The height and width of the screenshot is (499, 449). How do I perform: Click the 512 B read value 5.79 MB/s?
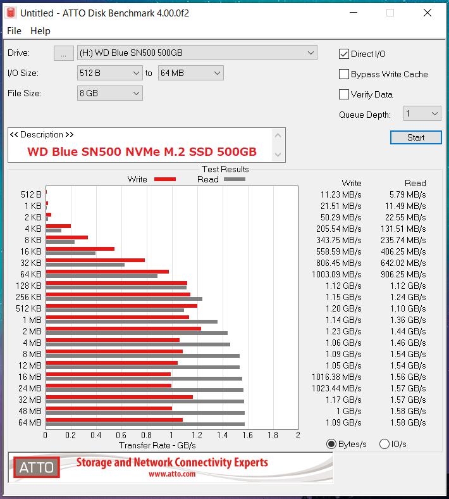[x=408, y=194]
